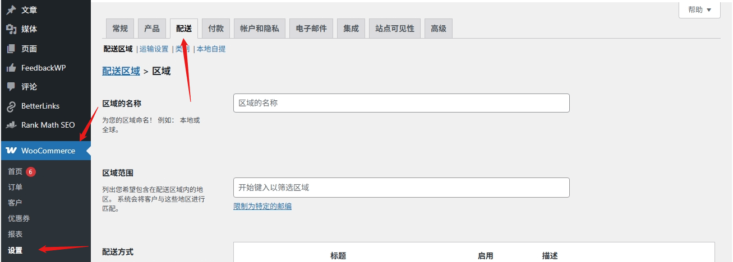
Task: Select the WooCommerce sidebar menu
Action: pyautogui.click(x=45, y=151)
